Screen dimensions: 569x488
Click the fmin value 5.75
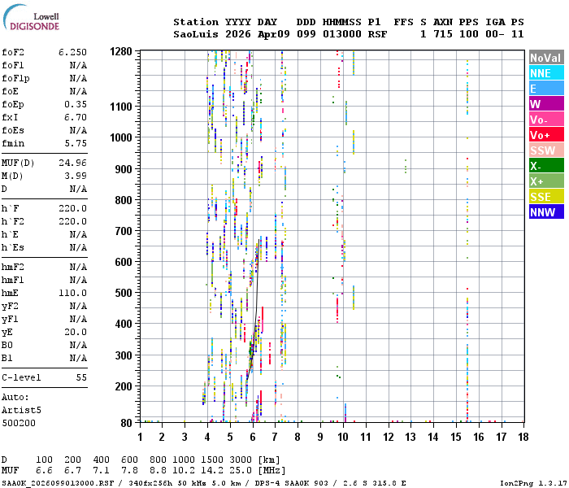76,143
